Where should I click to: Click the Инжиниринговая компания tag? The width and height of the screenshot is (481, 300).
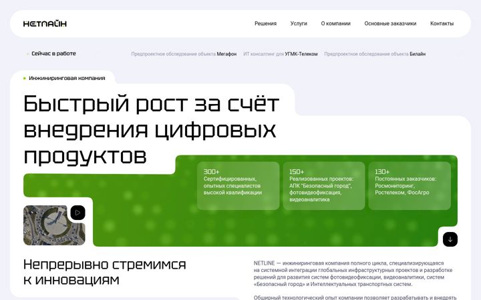pos(67,78)
